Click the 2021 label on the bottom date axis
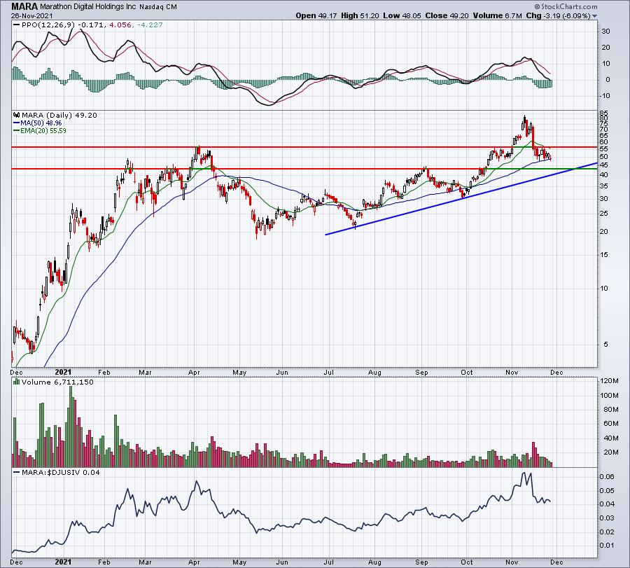630x568 pixels. (63, 562)
